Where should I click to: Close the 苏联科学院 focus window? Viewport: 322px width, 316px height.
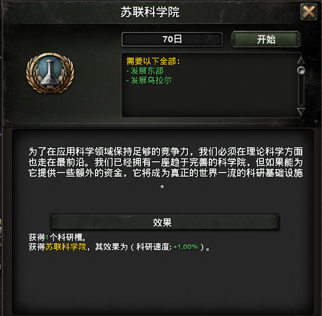[x=308, y=12]
